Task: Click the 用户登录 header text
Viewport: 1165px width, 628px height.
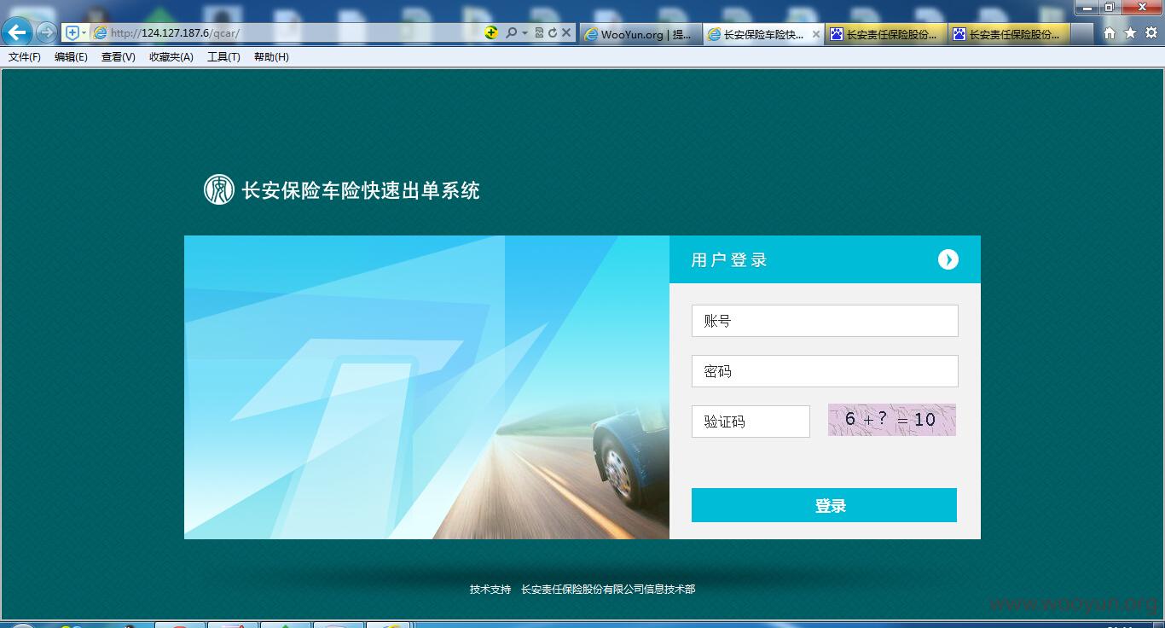Action: click(x=729, y=260)
